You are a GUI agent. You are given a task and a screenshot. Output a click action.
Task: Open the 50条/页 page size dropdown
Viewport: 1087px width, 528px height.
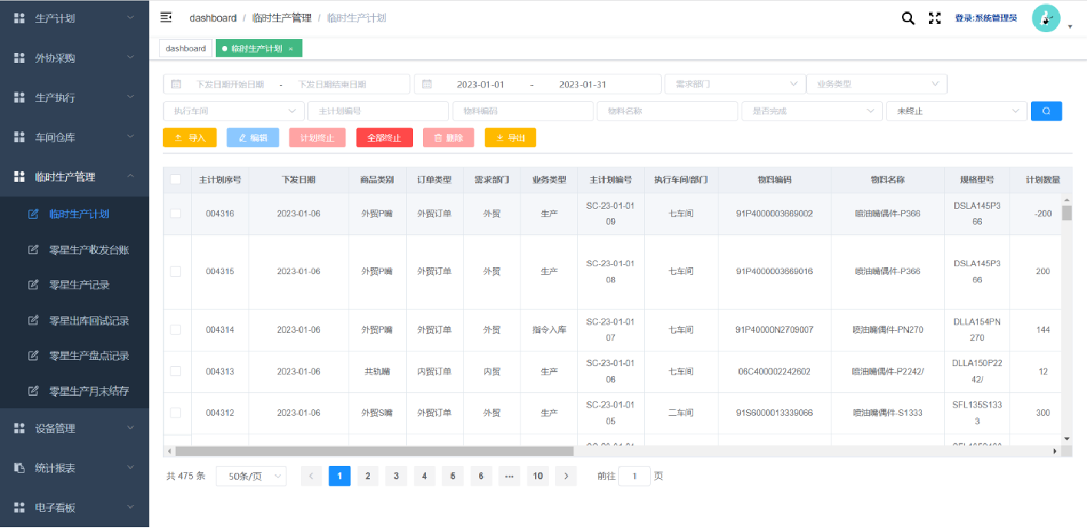click(251, 476)
